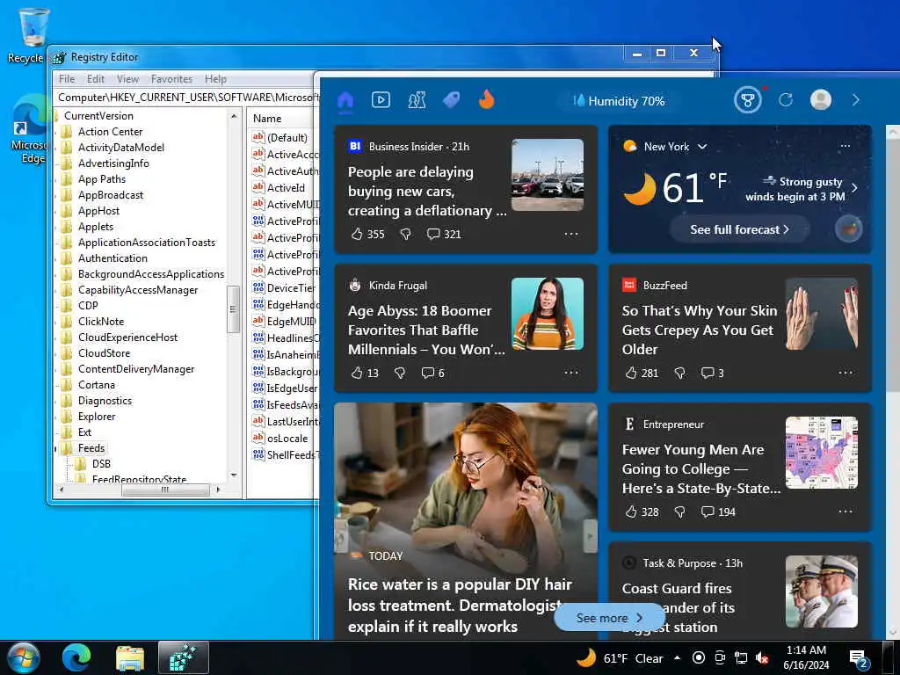This screenshot has width=900, height=675.
Task: Click the See more button
Action: (x=609, y=618)
